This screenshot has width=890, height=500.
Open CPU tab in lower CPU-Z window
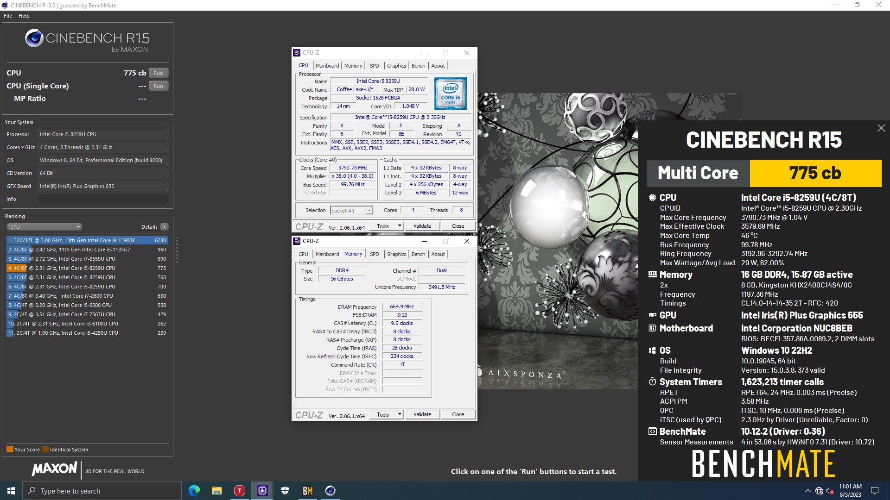pos(303,254)
